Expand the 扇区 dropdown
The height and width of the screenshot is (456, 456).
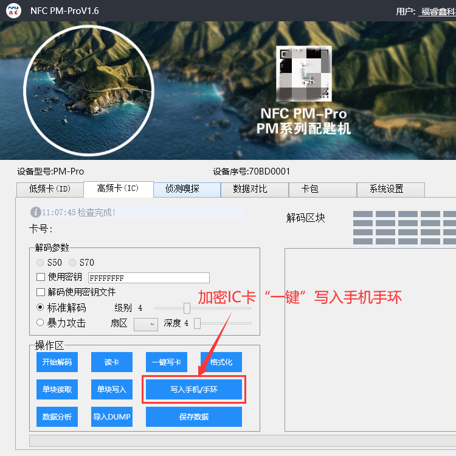point(145,323)
